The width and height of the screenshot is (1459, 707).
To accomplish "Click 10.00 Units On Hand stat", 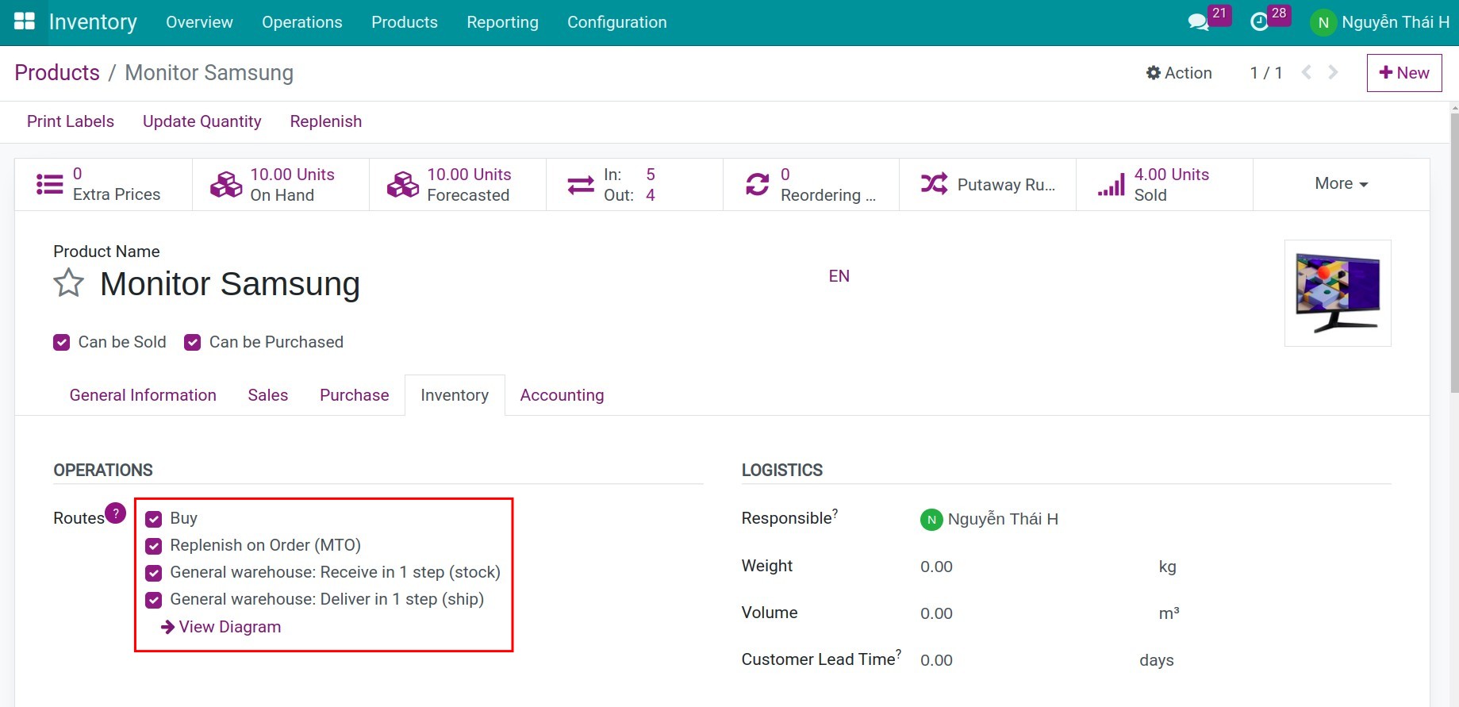I will (x=281, y=184).
